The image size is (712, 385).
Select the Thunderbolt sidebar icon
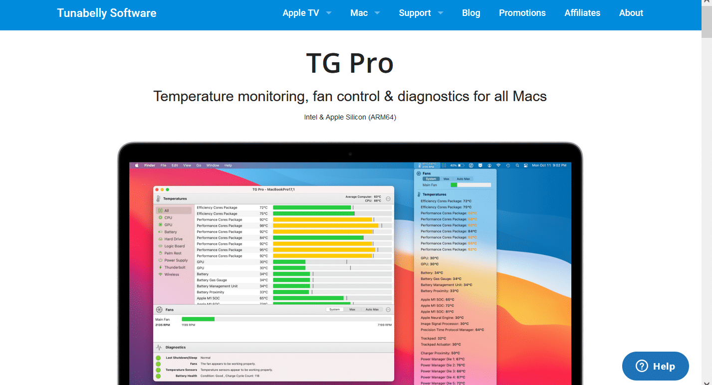pyautogui.click(x=160, y=267)
